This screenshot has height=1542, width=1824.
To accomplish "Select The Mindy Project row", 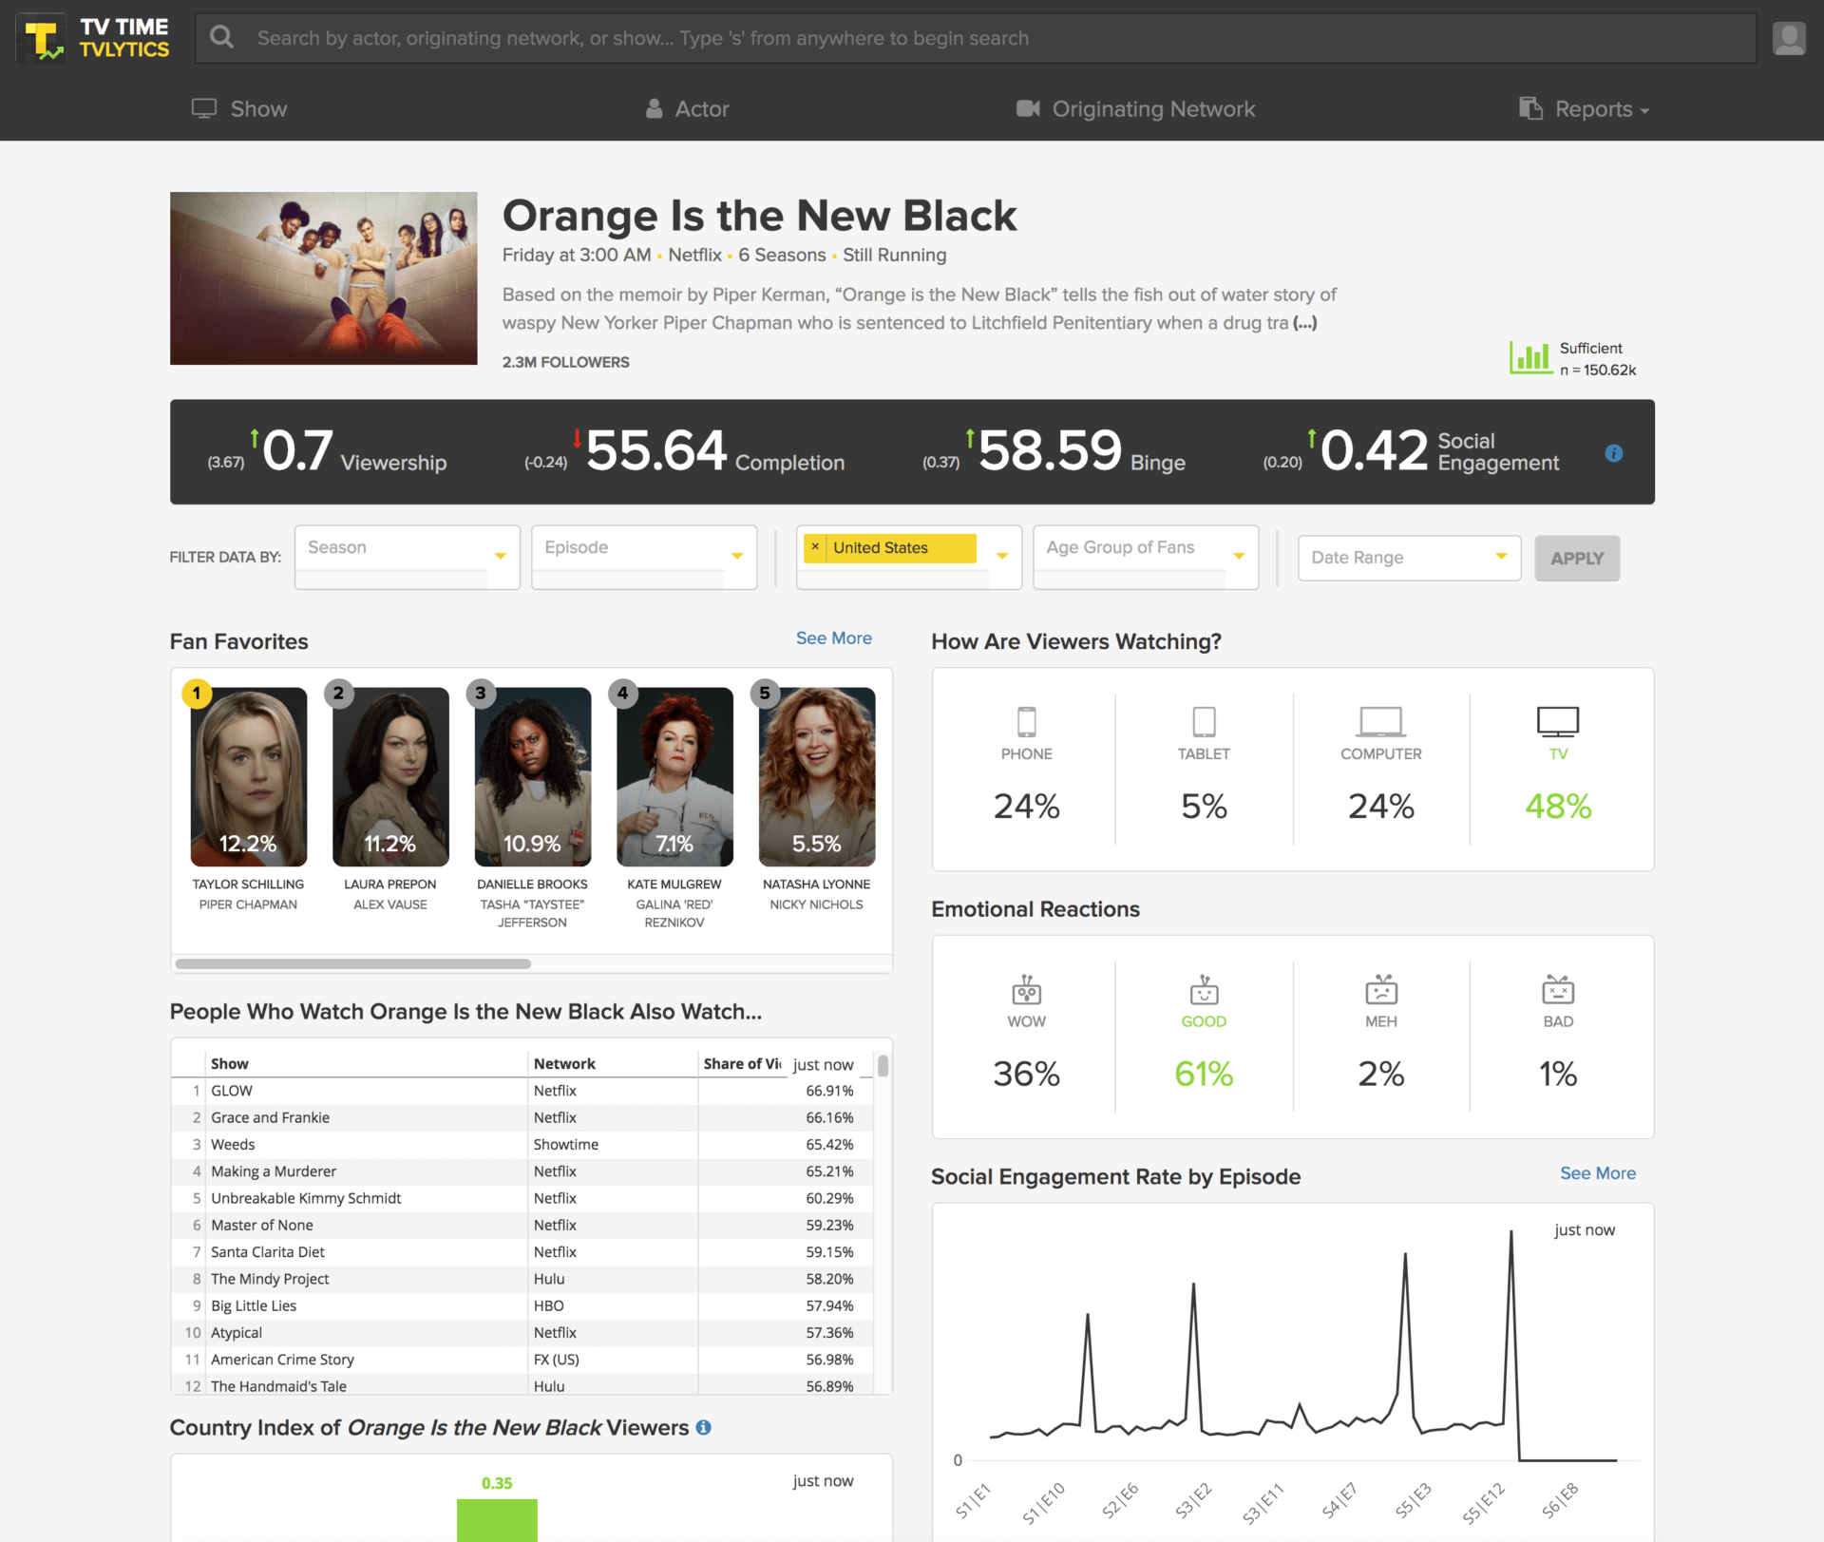I will point(522,1279).
